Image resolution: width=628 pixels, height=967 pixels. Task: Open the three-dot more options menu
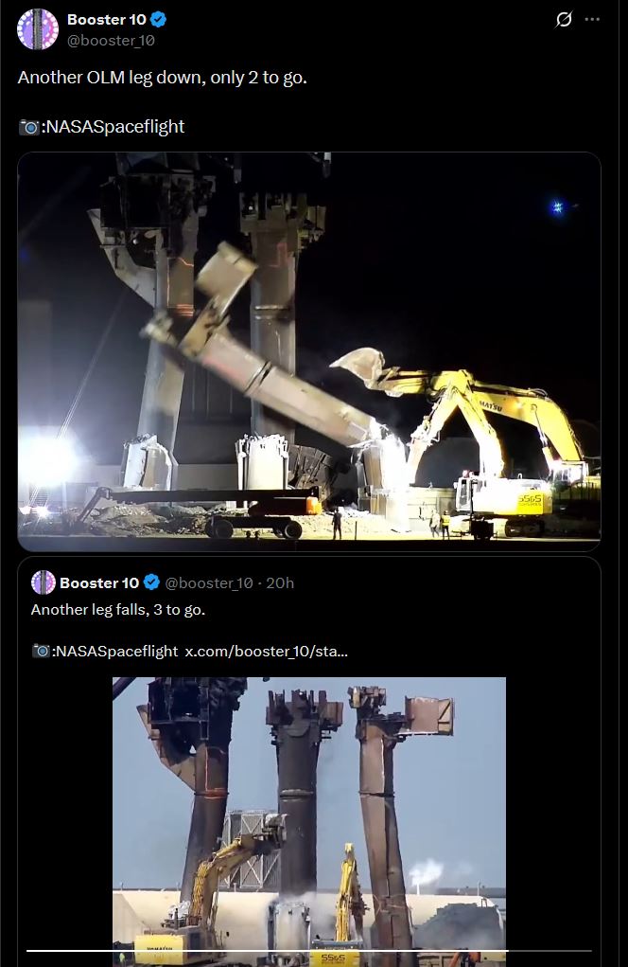point(592,20)
